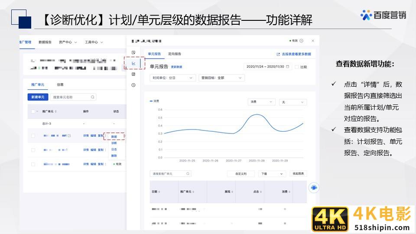This screenshot has width=416, height=234.
Task: Select the 推广单元 tab
Action: (38, 84)
